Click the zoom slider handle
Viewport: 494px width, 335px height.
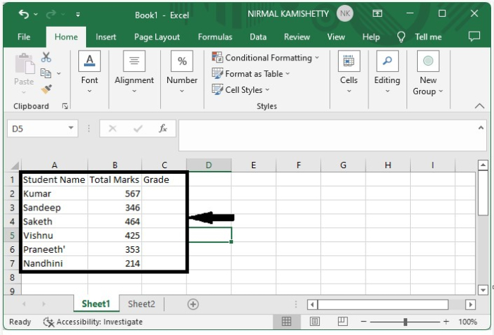tap(405, 322)
